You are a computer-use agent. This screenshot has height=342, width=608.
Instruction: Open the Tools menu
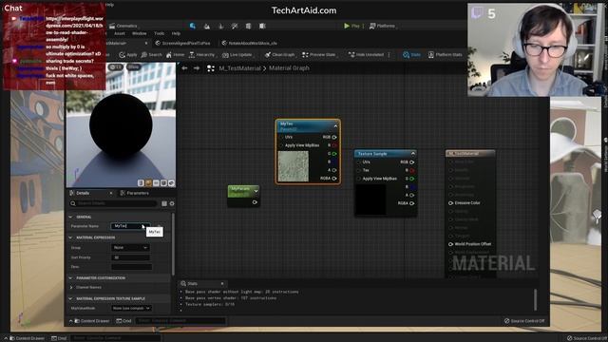click(x=159, y=34)
